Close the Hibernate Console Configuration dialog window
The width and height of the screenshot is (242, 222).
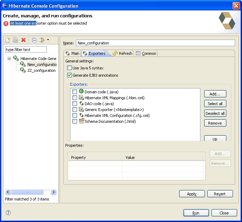click(x=236, y=6)
